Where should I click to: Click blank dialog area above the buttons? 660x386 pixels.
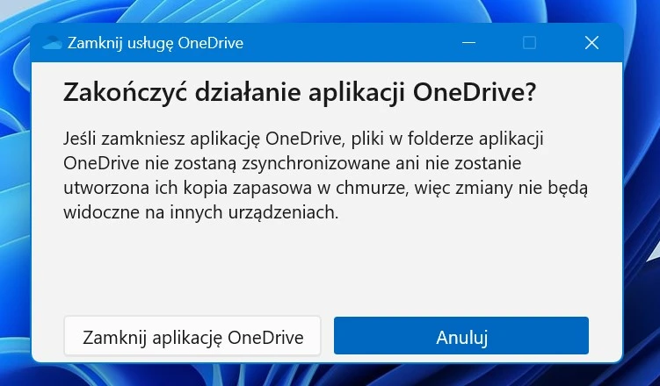pyautogui.click(x=325, y=268)
